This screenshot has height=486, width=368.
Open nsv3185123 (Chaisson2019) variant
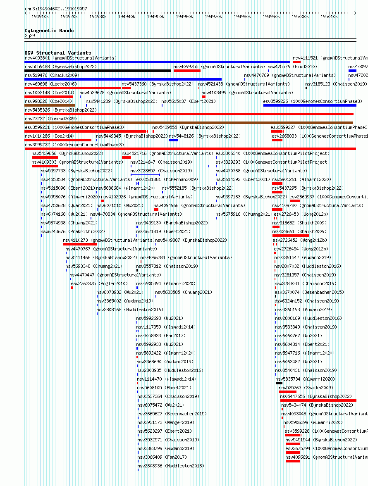click(x=336, y=84)
